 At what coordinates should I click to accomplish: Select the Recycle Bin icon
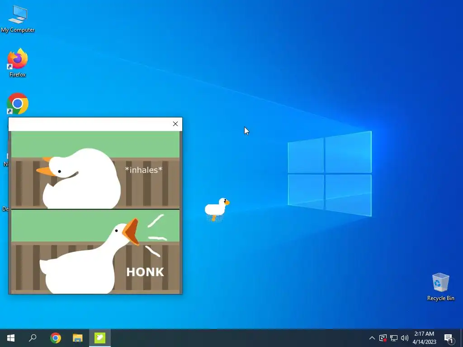coord(440,287)
